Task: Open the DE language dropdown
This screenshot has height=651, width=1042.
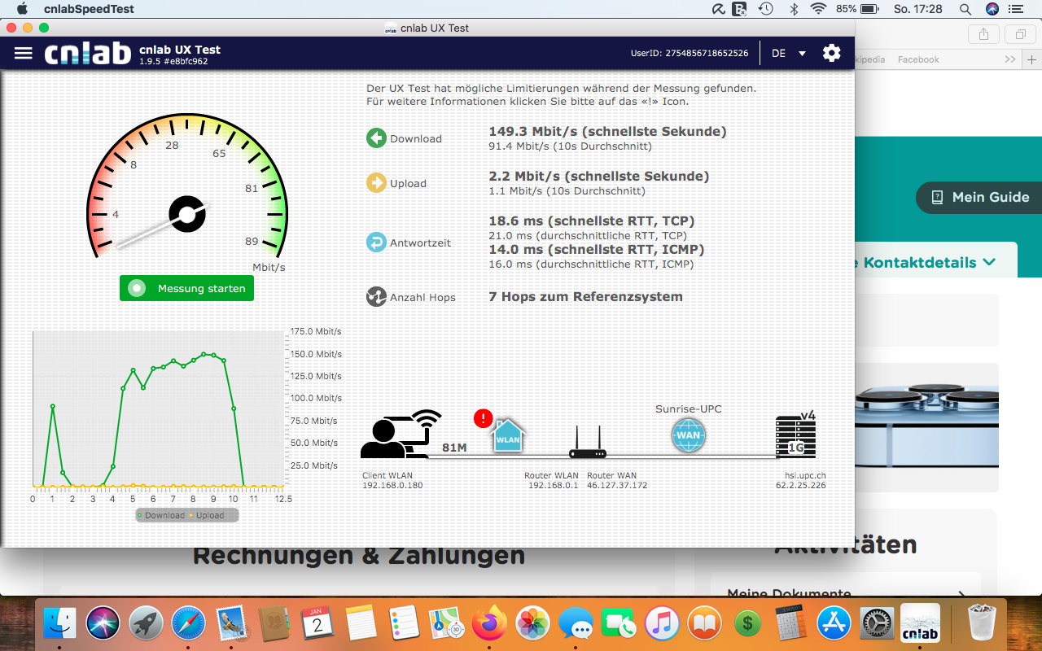Action: (x=789, y=53)
